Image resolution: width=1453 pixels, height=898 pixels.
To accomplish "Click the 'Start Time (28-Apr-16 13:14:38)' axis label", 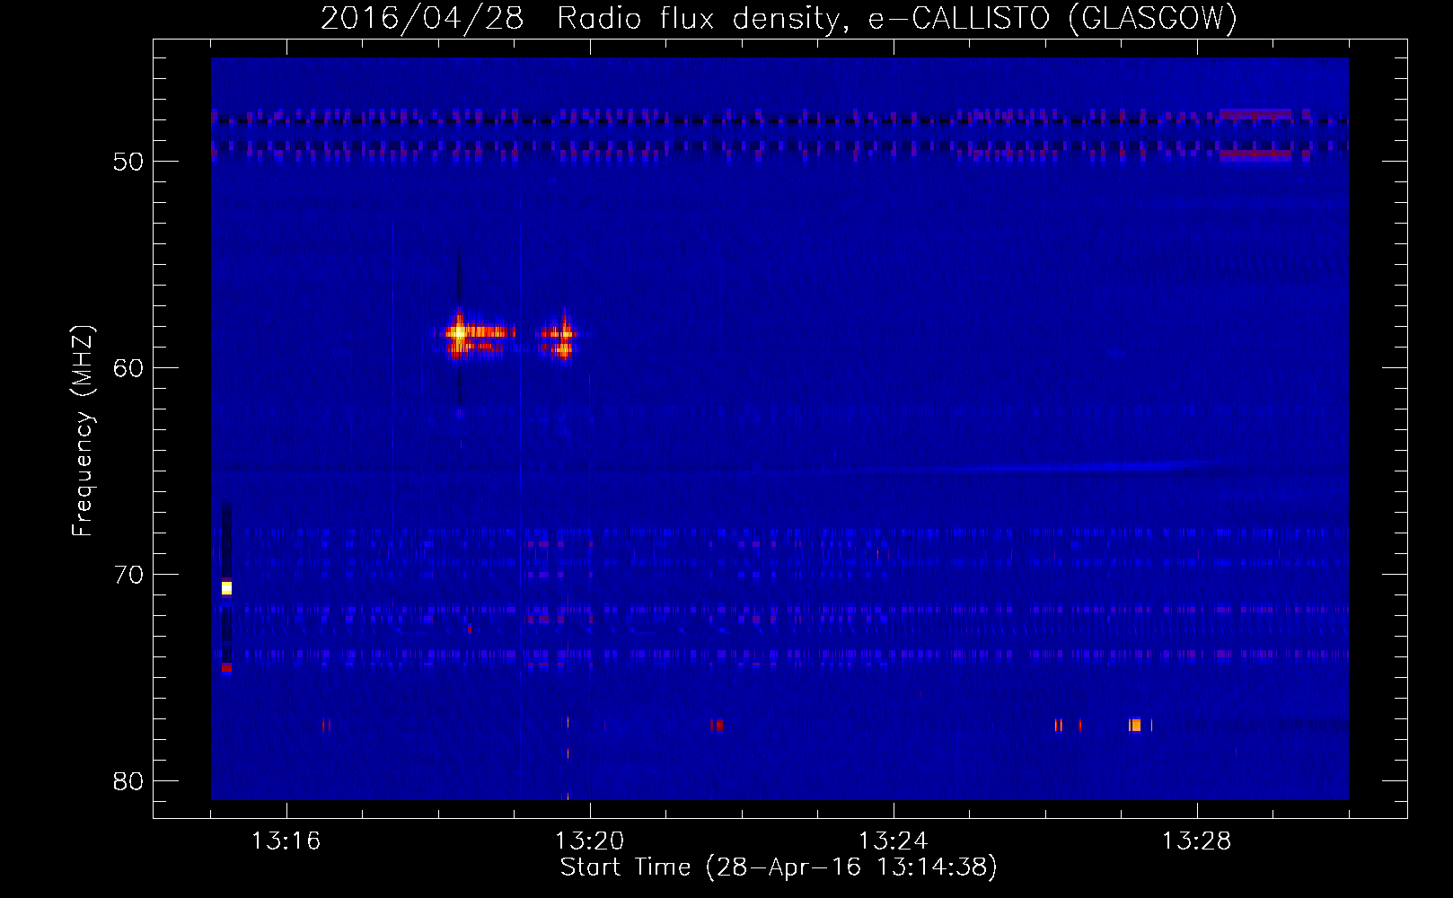I will [x=779, y=867].
